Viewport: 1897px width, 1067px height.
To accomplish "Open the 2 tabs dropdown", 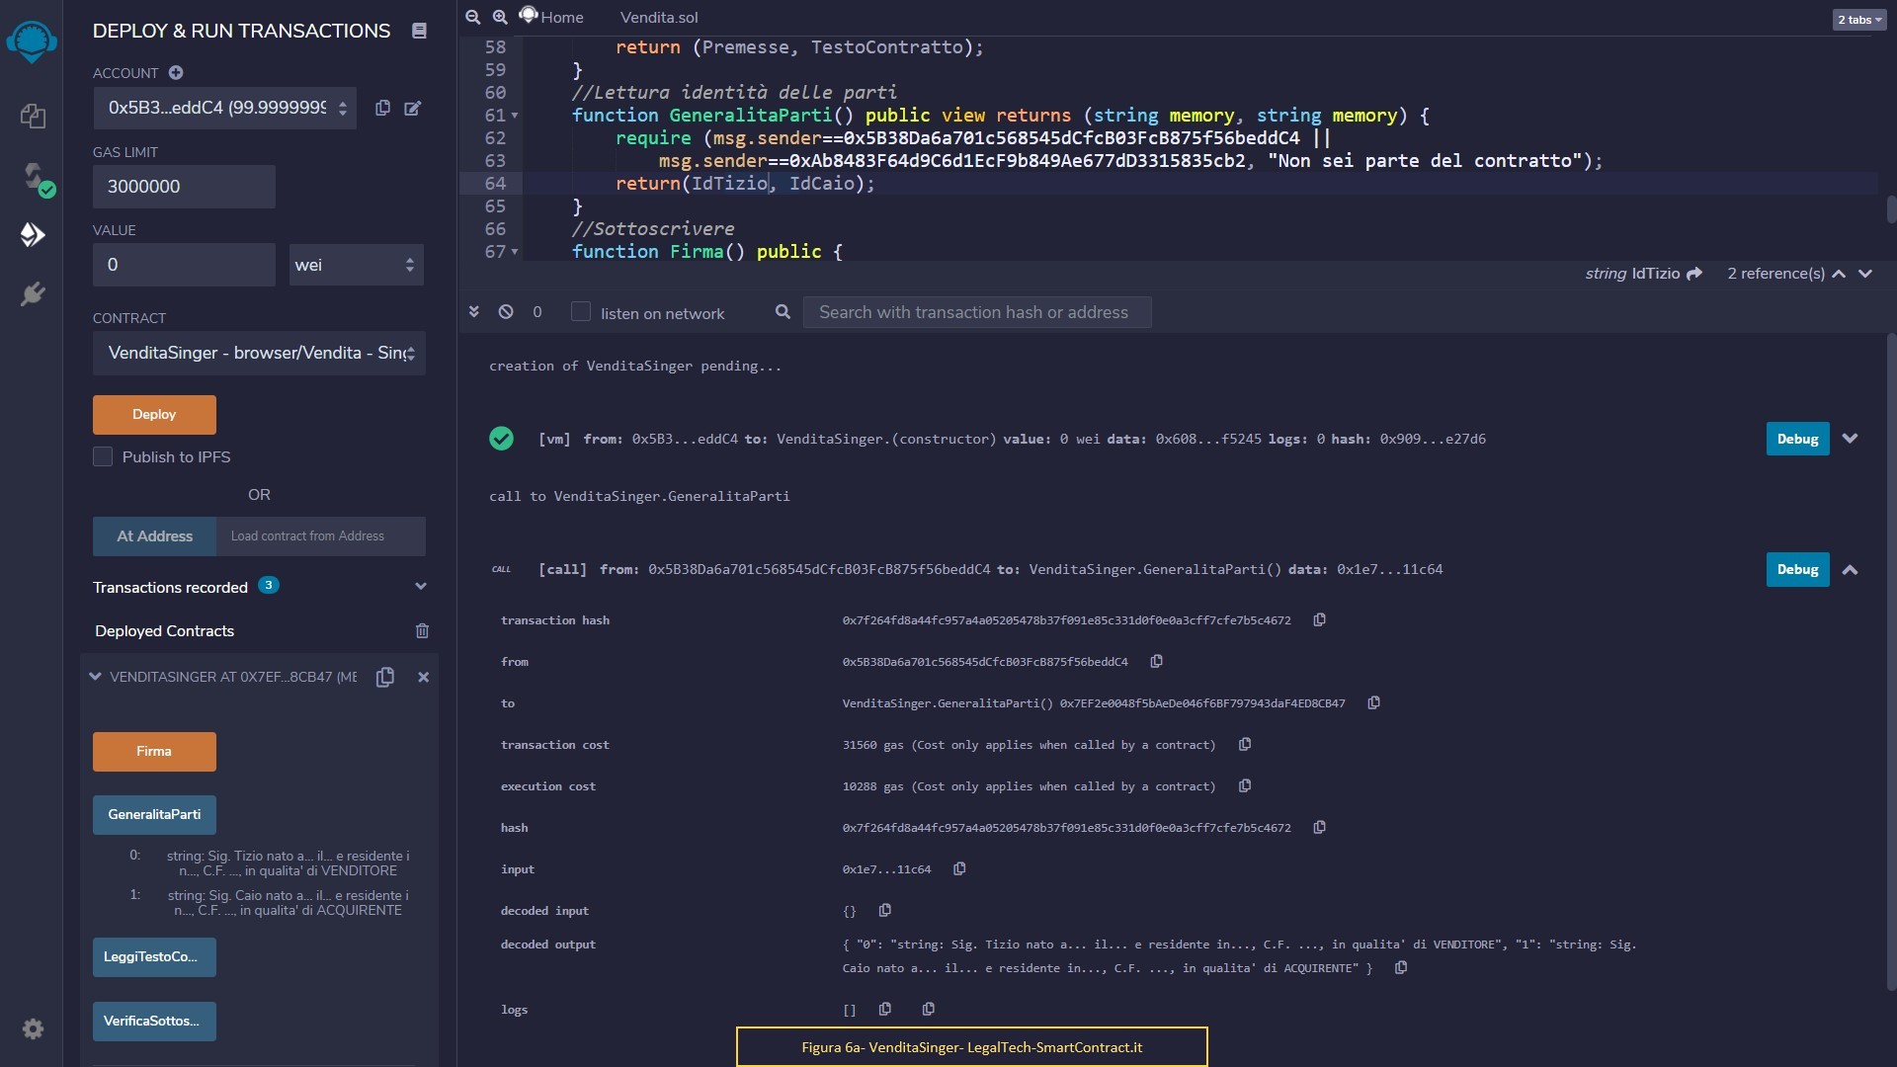I will (x=1859, y=20).
